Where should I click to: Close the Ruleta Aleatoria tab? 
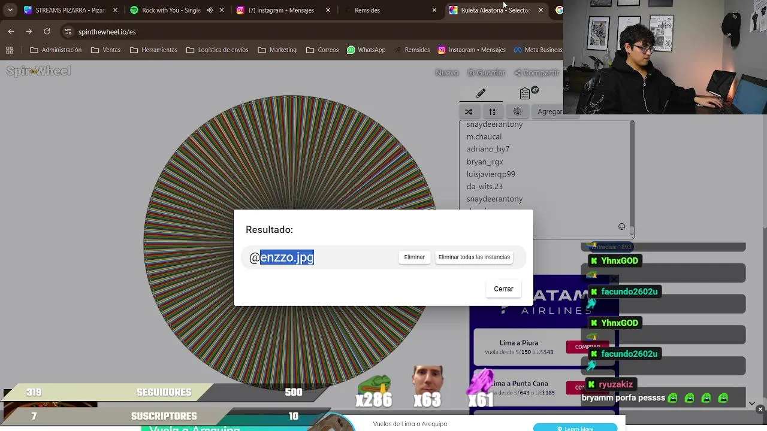540,10
